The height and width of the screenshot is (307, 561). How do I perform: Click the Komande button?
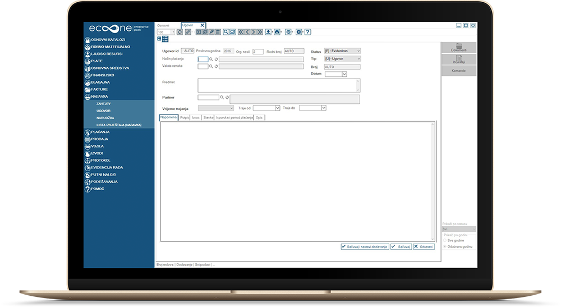[x=459, y=71]
